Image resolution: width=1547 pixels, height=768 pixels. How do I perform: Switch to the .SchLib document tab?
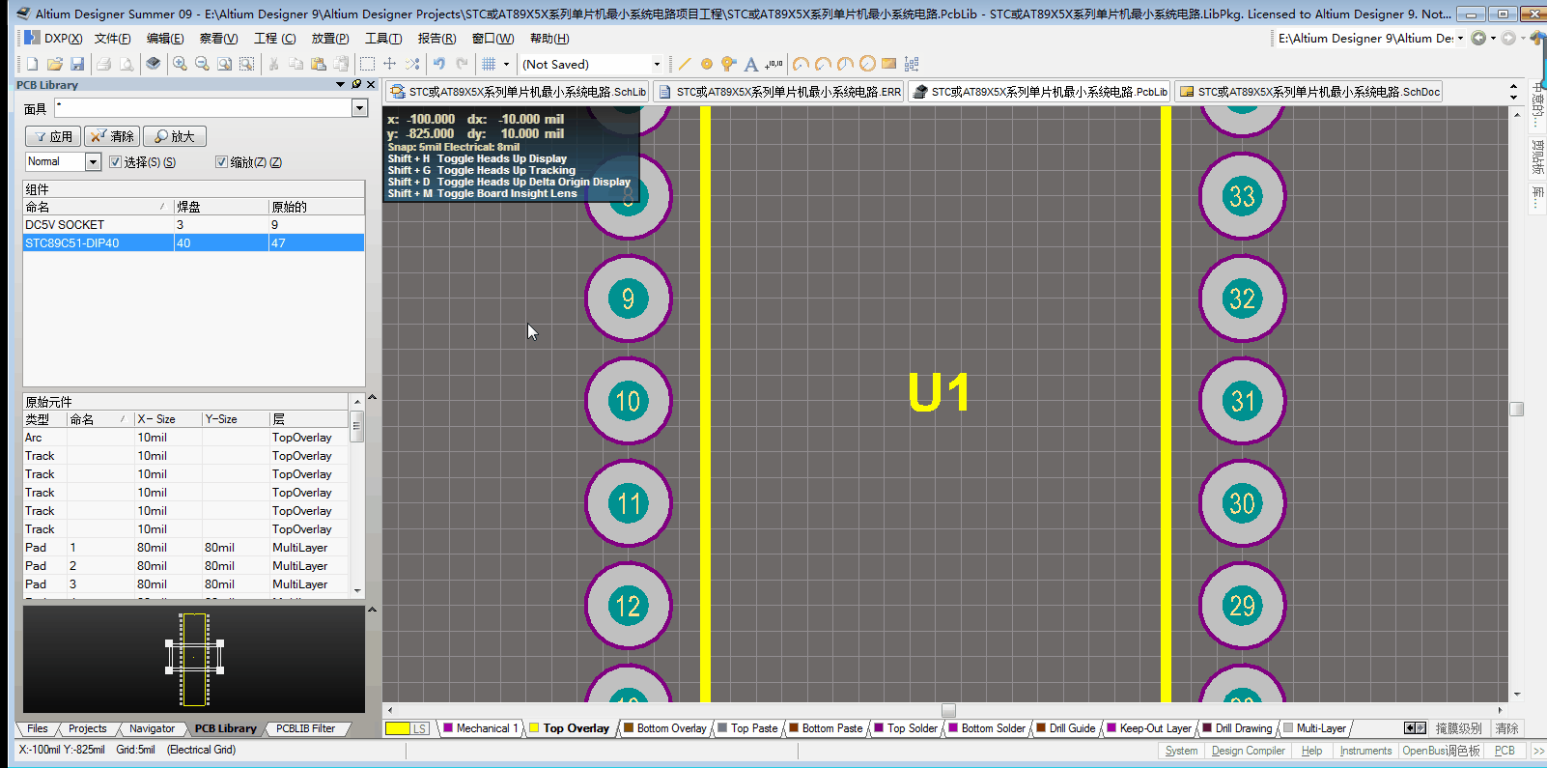click(x=518, y=92)
